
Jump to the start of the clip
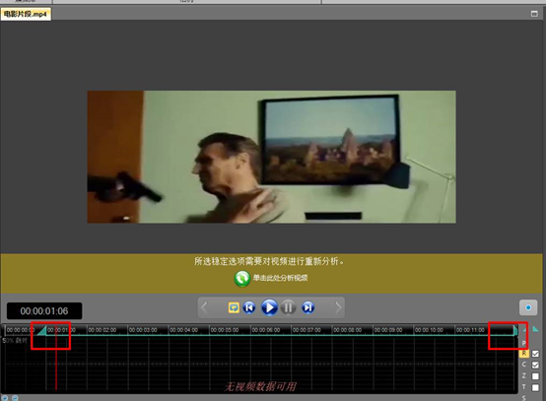(x=249, y=307)
